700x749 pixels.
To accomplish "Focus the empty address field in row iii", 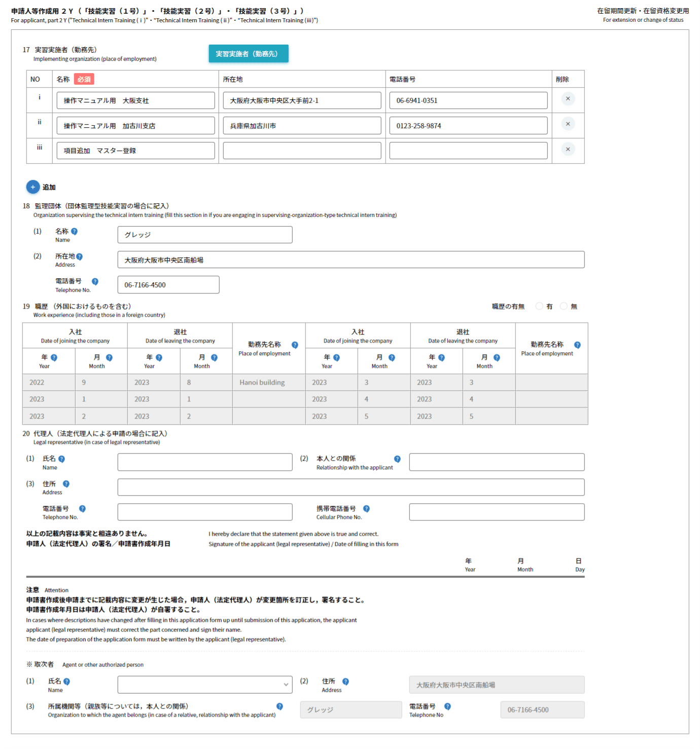I will point(302,151).
